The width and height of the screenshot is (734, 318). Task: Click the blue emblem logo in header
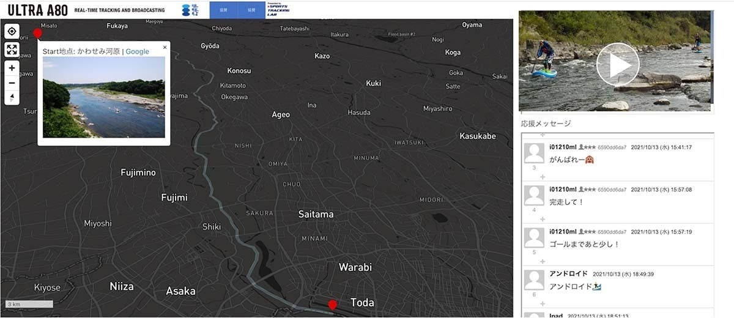(x=189, y=10)
